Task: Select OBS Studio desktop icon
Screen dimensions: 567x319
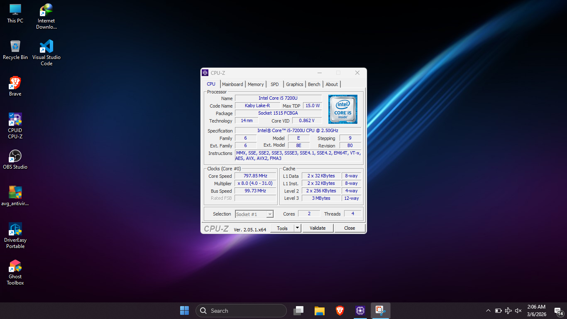Action: pyautogui.click(x=15, y=159)
